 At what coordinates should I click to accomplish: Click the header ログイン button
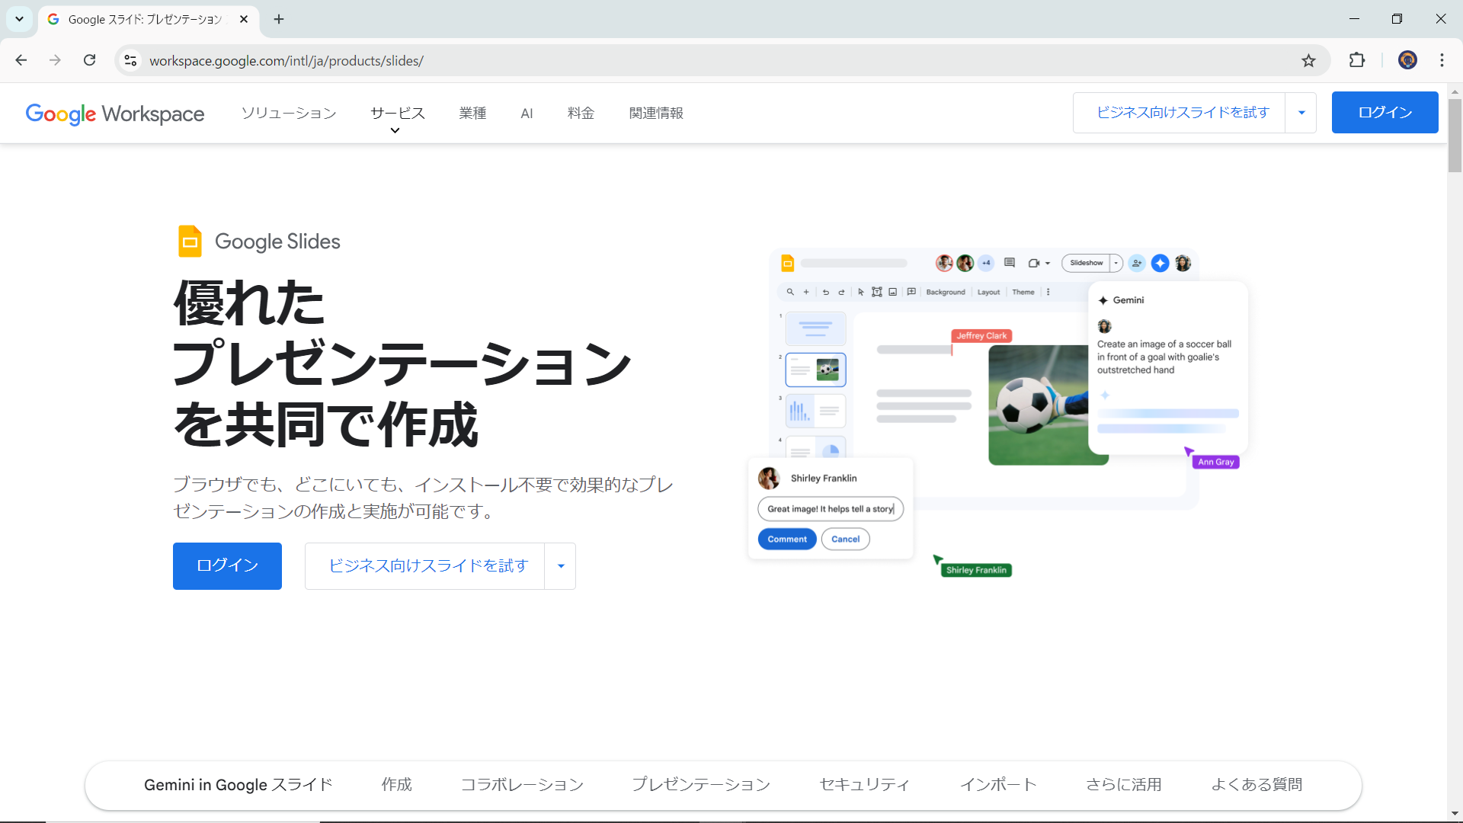(x=1385, y=113)
